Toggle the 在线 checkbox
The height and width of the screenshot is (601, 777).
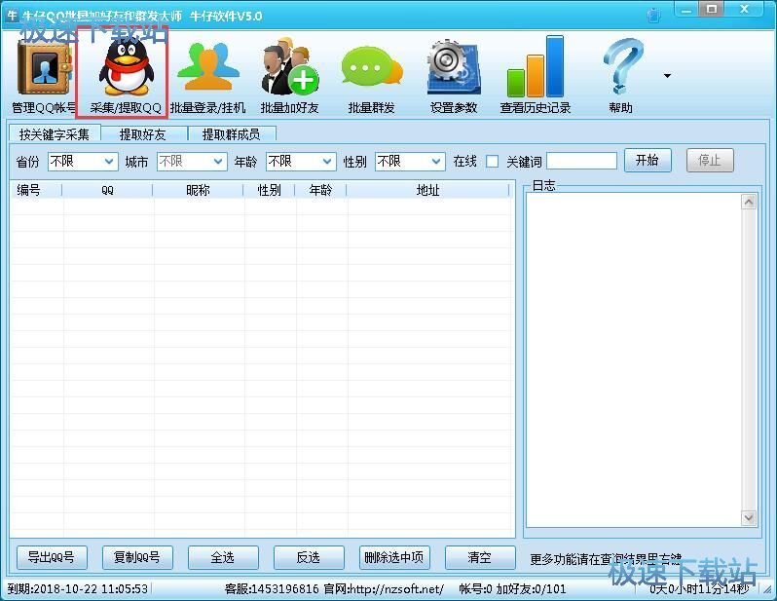coord(492,162)
